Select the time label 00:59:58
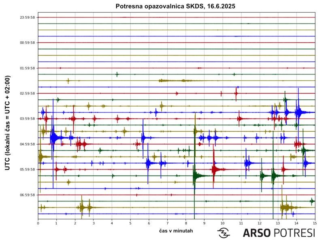Viewport: 324px width, 246px height. pyautogui.click(x=28, y=43)
